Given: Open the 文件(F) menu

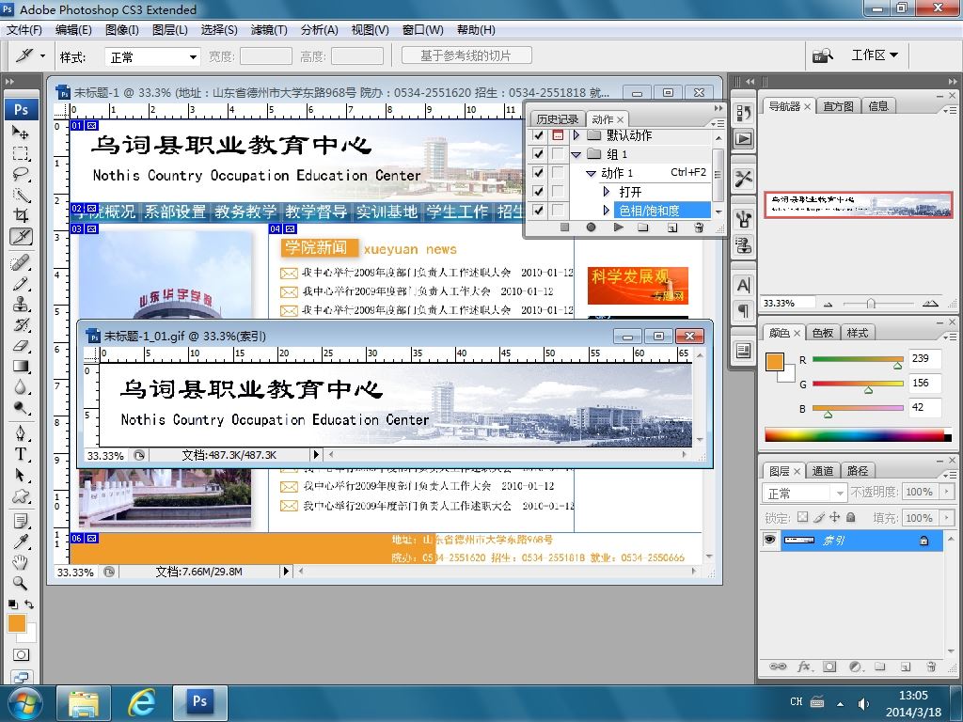Looking at the screenshot, I should click(24, 29).
